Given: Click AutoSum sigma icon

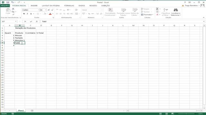Looking at the screenshot, I should 157,9.
